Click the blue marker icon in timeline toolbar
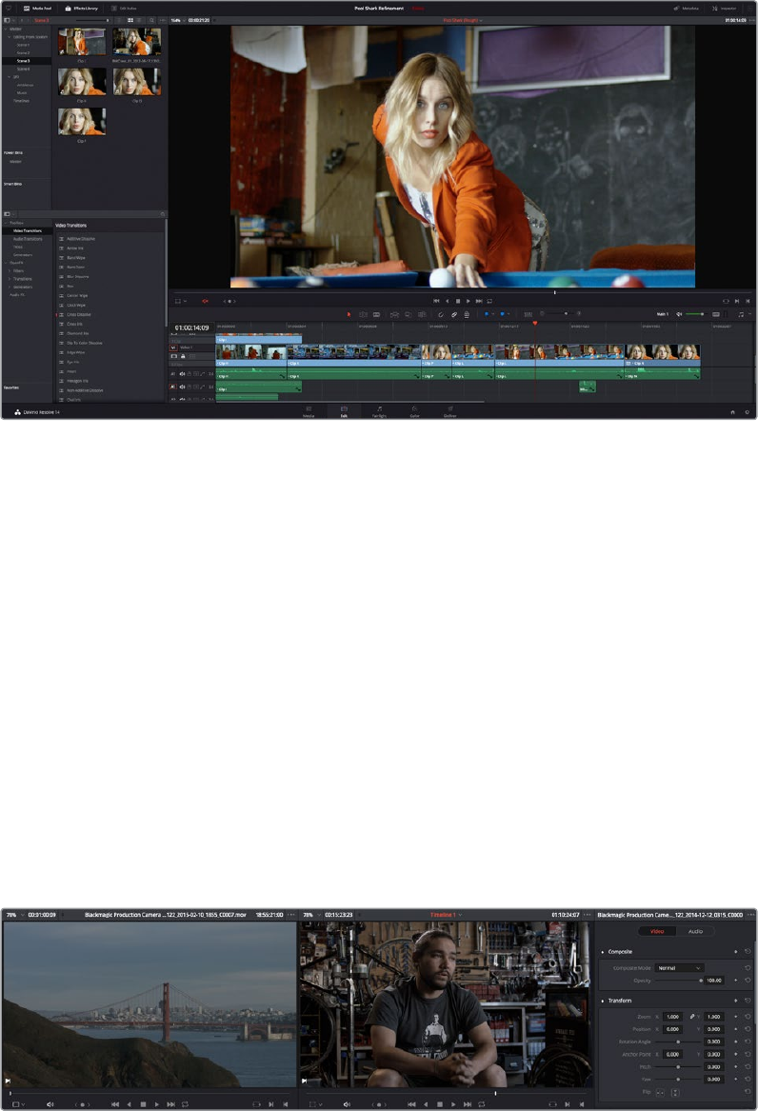Image resolution: width=758 pixels, height=1111 pixels. coord(502,314)
